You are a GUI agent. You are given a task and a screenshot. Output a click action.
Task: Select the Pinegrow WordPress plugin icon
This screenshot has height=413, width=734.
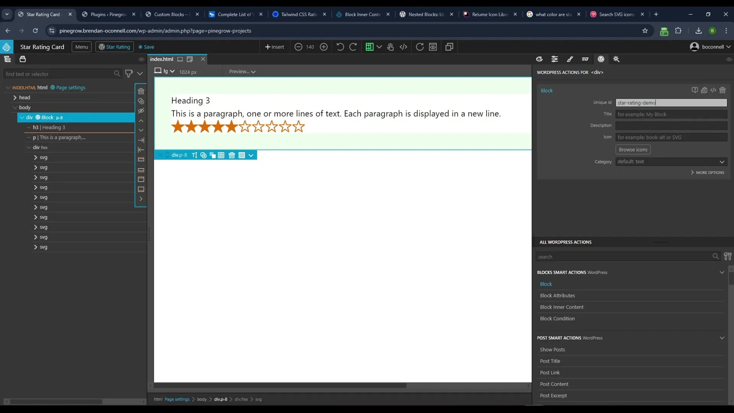pyautogui.click(x=601, y=59)
